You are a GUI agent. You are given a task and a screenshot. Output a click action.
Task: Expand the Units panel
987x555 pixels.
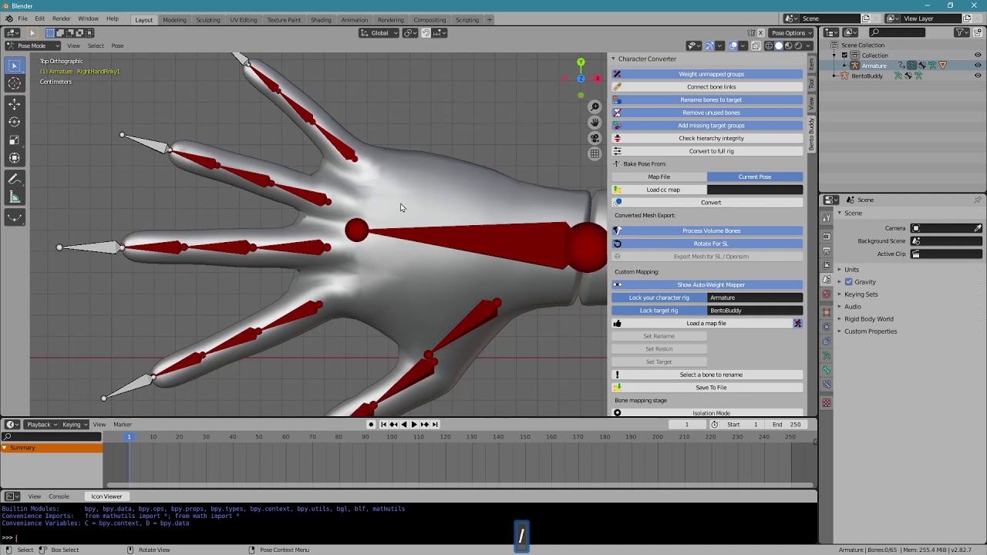851,270
